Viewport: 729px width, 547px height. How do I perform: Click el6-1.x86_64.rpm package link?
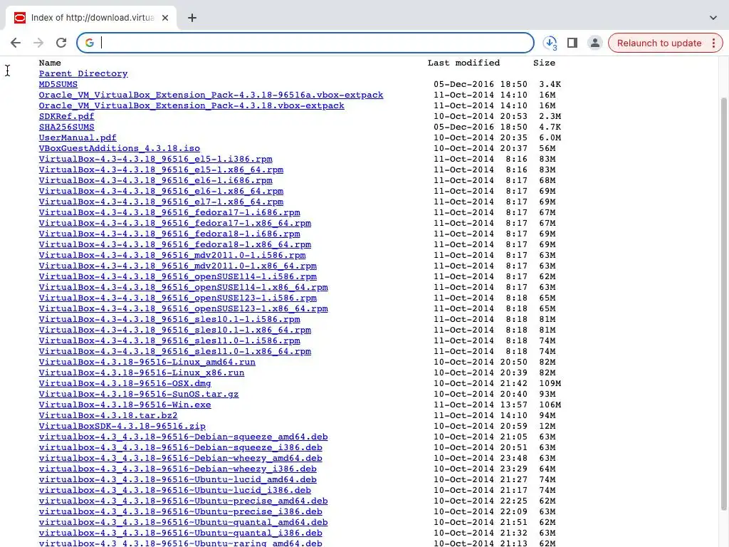click(x=162, y=191)
